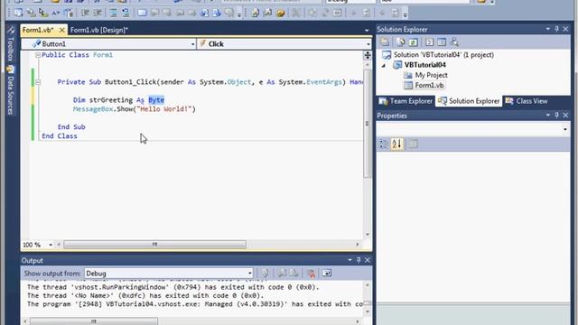
Task: Switch to the Form1.vb [Design] tab
Action: (x=99, y=30)
